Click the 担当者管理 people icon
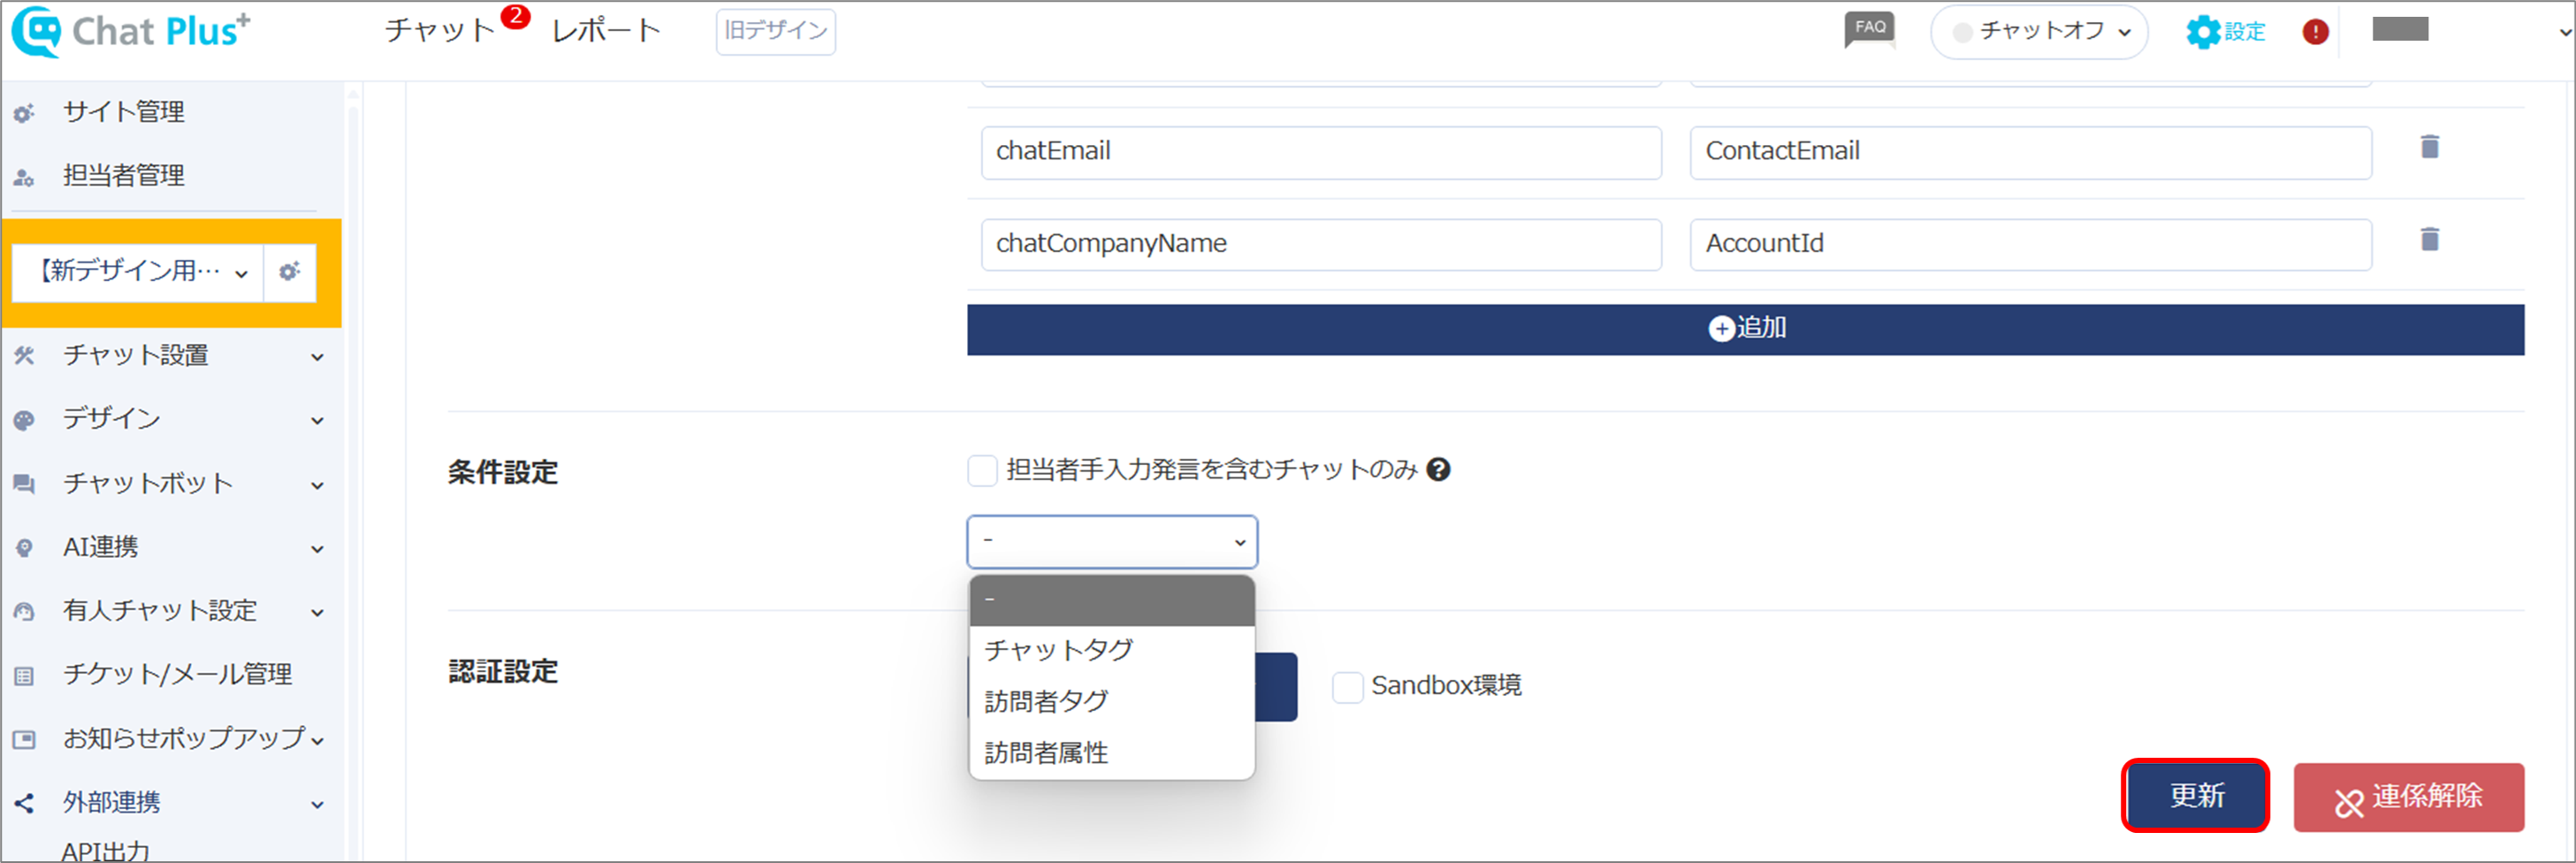 pos(24,178)
